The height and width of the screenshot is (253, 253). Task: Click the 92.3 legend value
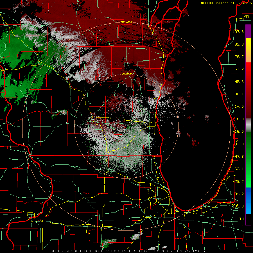(x=239, y=44)
